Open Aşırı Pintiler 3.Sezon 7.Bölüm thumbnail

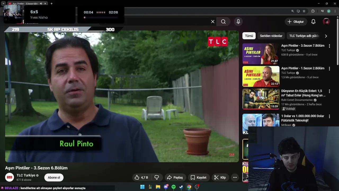pyautogui.click(x=261, y=54)
